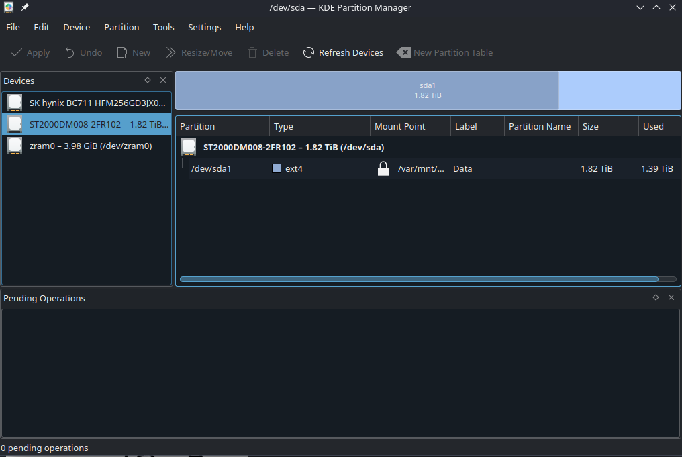Image resolution: width=682 pixels, height=457 pixels.
Task: Sort by Used column header
Action: [659, 127]
